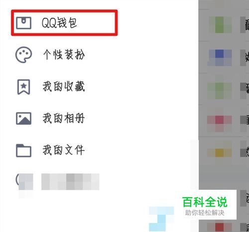The width and height of the screenshot is (249, 232).
Task: Tap the green avatar below the blue one
Action: tap(220, 91)
